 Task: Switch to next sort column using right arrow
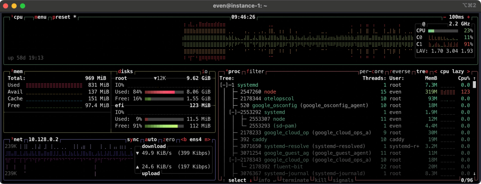tap(468, 71)
